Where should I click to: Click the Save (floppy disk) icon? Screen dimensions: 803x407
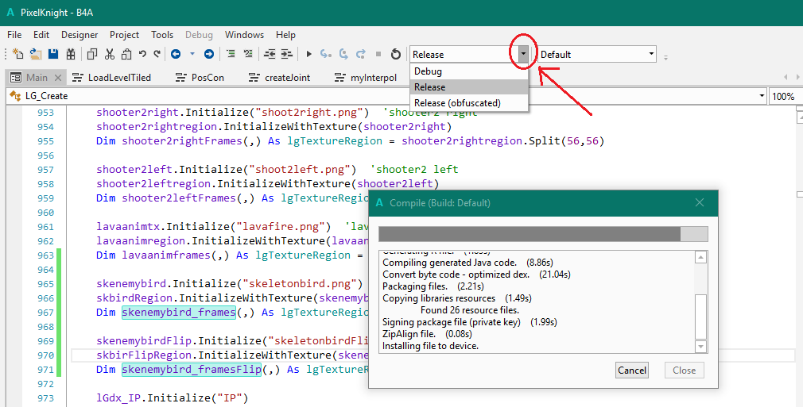[53, 54]
